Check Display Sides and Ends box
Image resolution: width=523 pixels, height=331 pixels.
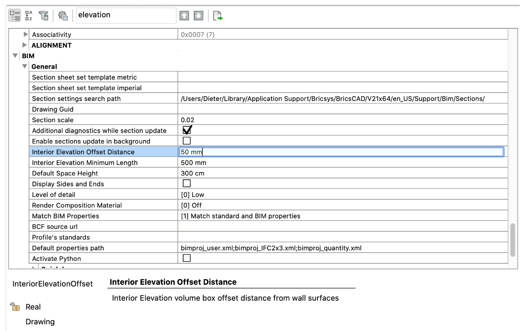click(187, 183)
